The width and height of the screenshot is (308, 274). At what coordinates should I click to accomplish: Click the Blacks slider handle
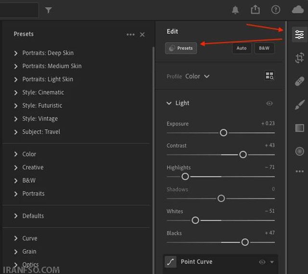[245, 242]
